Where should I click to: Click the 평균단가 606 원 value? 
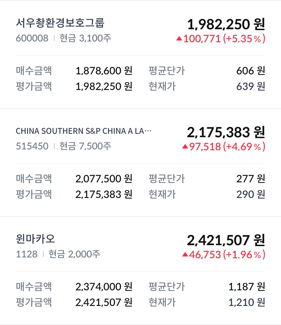pos(250,71)
